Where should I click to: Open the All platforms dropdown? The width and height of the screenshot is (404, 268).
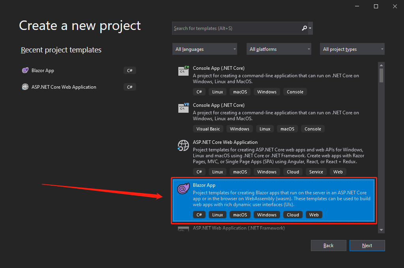click(x=279, y=49)
